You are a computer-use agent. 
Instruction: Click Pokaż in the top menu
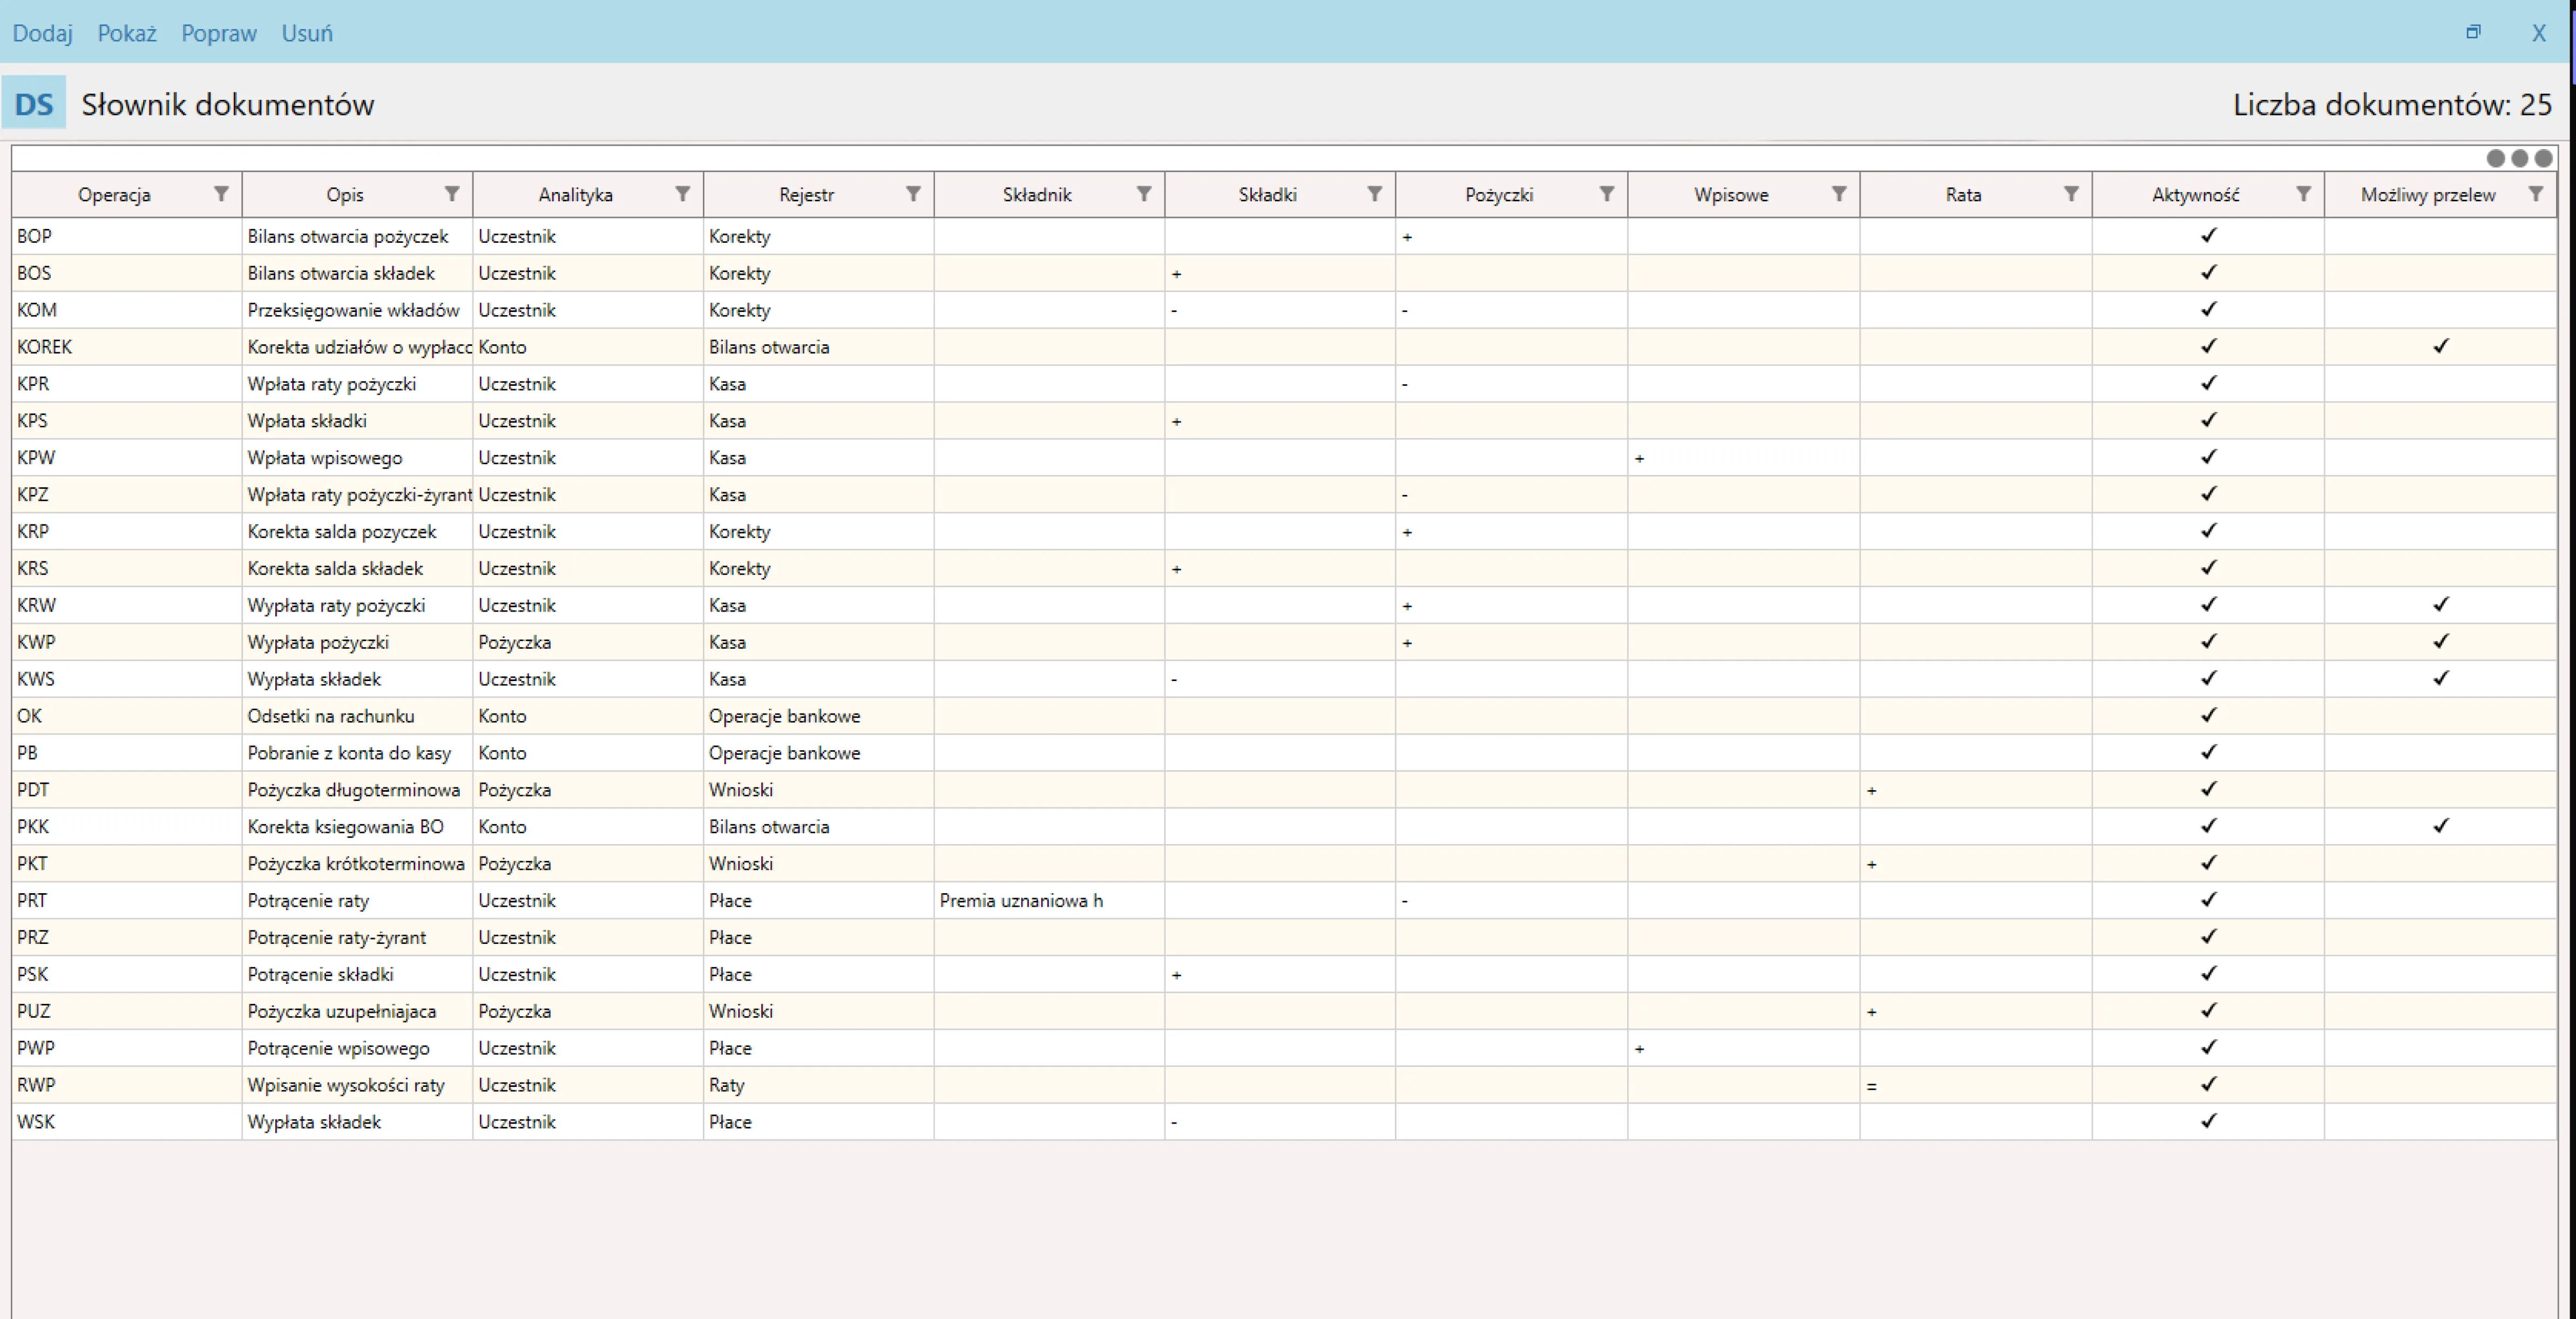127,33
